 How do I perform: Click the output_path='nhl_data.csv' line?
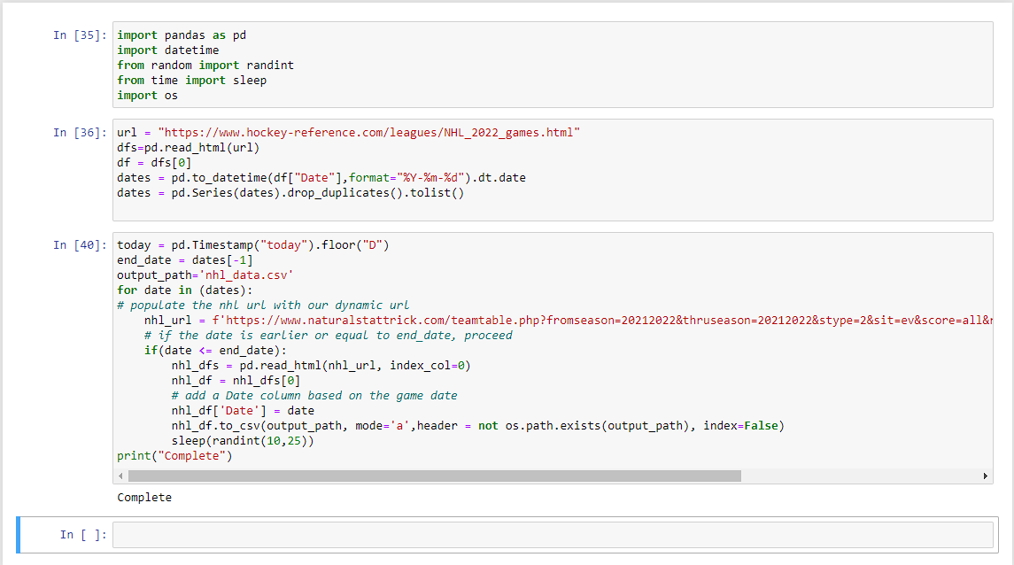(x=205, y=275)
